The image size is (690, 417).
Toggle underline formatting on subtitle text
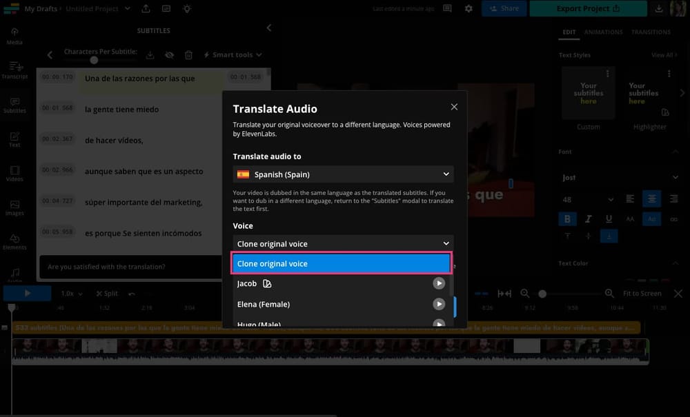tap(609, 218)
